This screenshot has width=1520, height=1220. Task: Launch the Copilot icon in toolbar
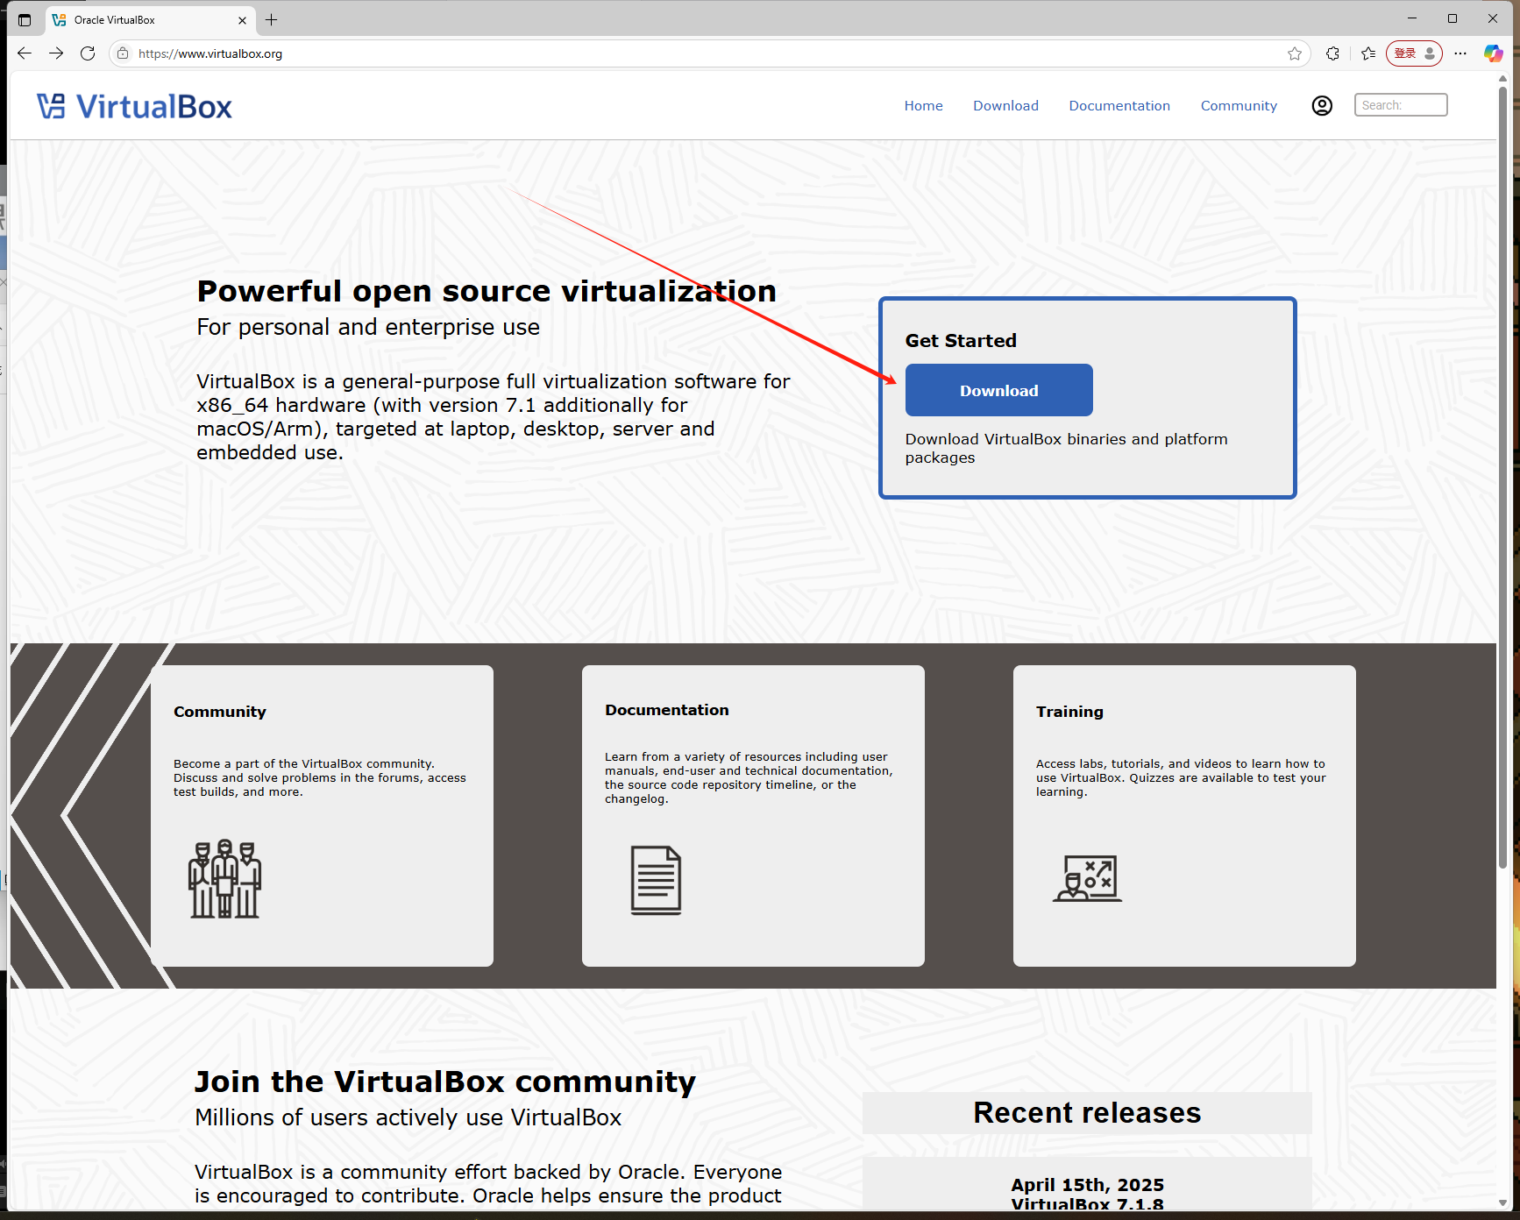(x=1494, y=53)
